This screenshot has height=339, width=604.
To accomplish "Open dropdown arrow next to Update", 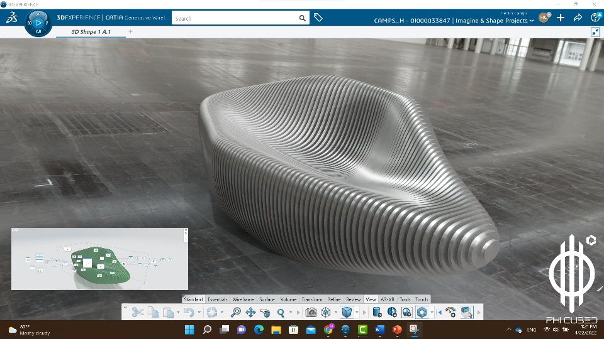I will 222,313.
